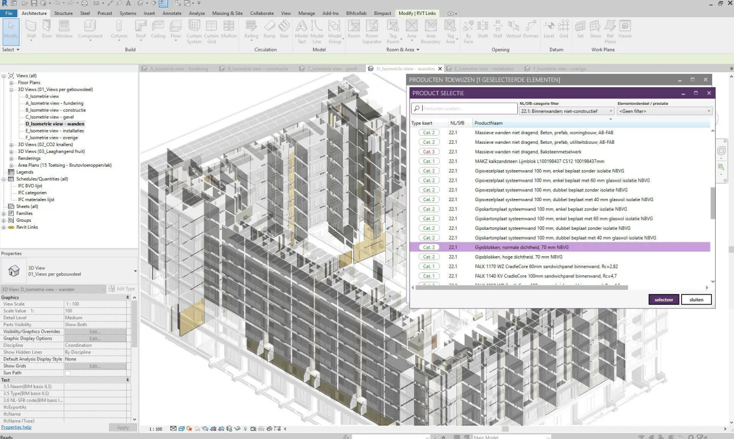
Task: Click the Producten zoeken search field
Action: click(464, 108)
